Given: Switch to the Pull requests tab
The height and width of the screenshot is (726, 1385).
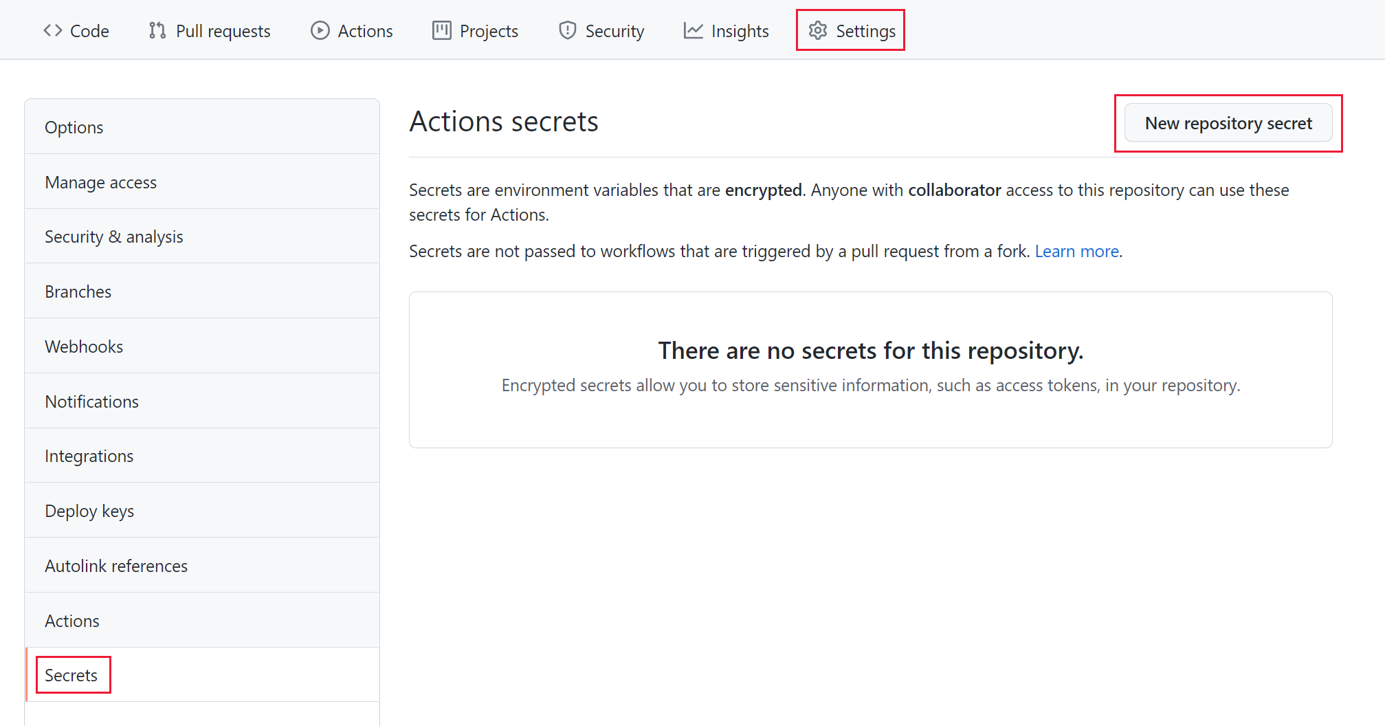Looking at the screenshot, I should (223, 30).
